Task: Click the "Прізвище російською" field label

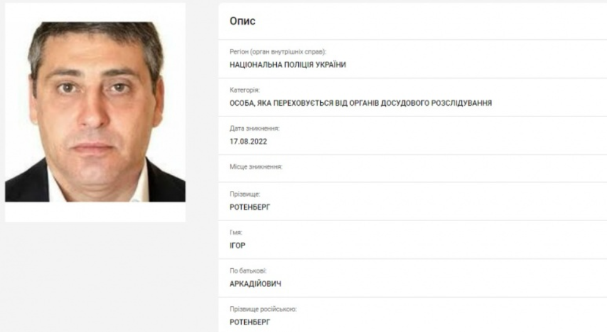Action: click(263, 309)
